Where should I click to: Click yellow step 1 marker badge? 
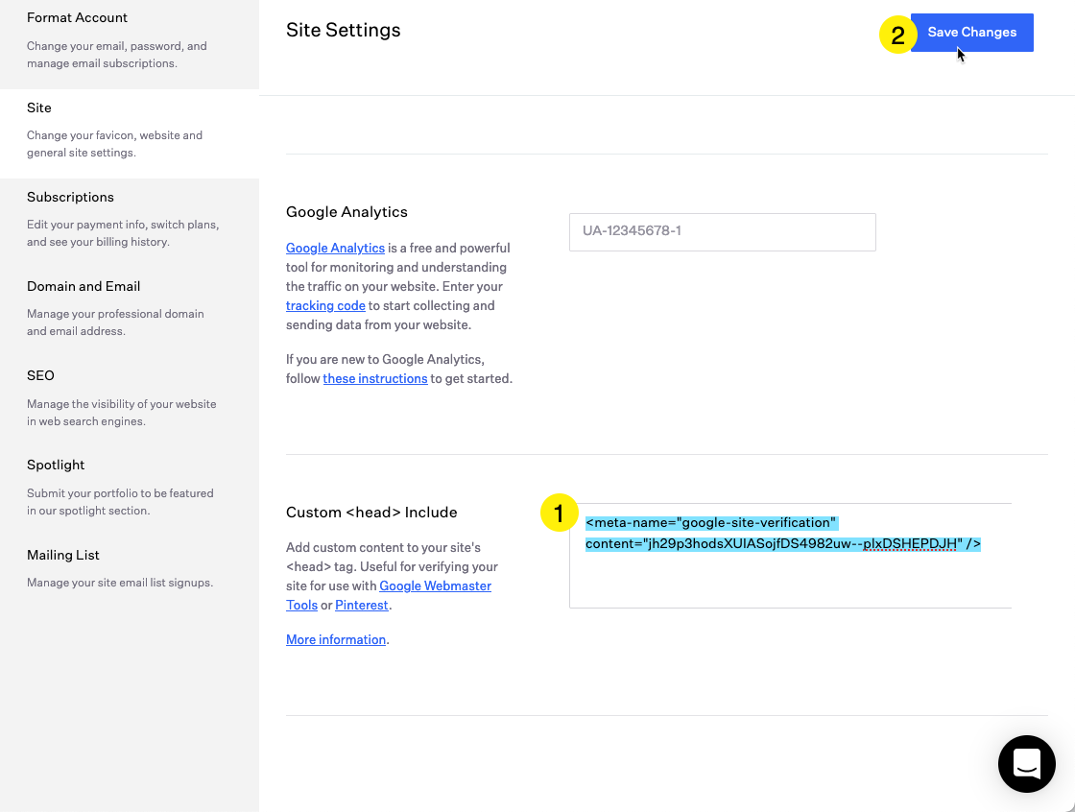560,513
